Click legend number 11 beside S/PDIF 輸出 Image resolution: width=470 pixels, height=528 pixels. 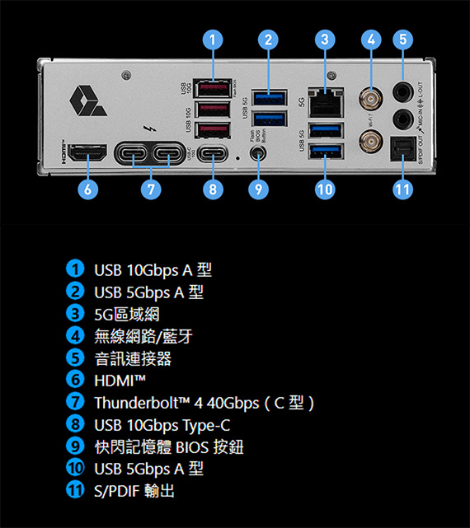pos(75,490)
